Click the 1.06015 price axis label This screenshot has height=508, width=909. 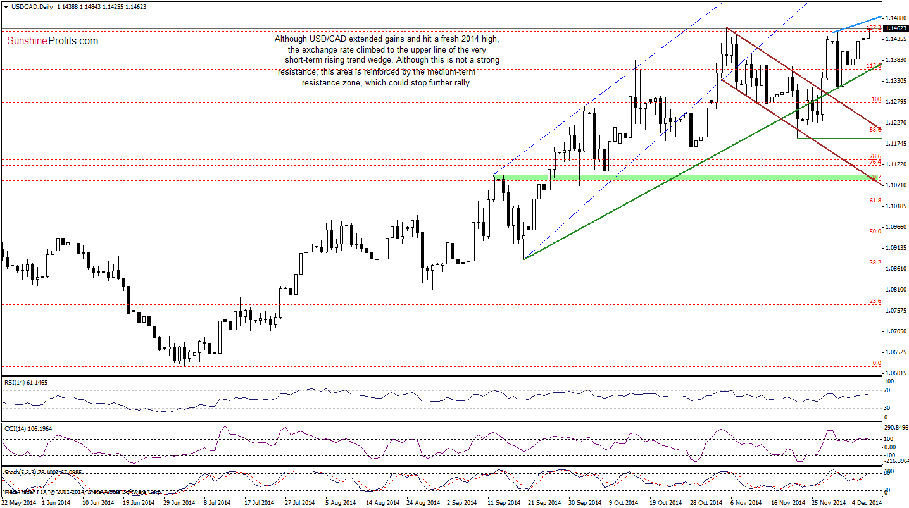[x=896, y=373]
